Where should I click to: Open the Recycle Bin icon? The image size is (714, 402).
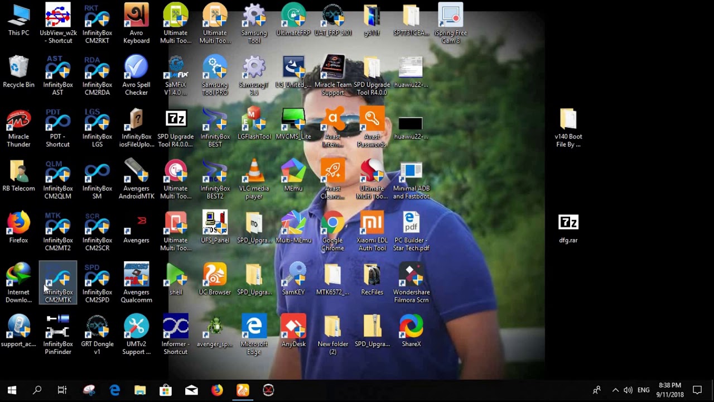coord(18,72)
